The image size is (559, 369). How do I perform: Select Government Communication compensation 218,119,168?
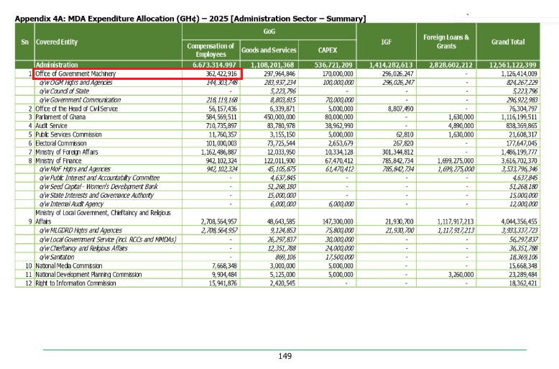pyautogui.click(x=222, y=100)
